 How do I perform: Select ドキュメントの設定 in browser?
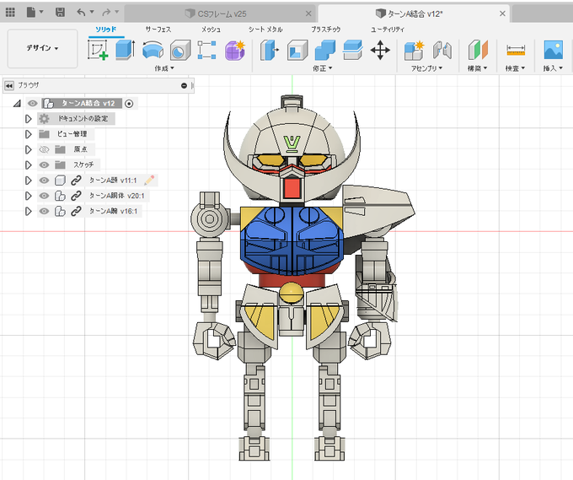83,119
